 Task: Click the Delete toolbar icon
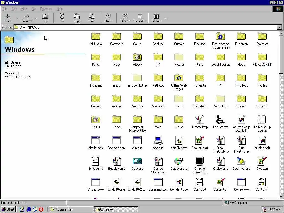click(x=125, y=16)
